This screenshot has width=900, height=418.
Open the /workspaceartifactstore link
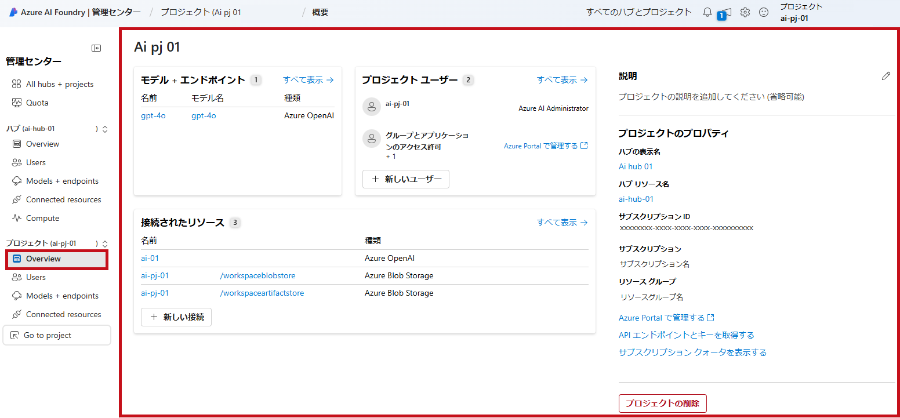pyautogui.click(x=262, y=293)
